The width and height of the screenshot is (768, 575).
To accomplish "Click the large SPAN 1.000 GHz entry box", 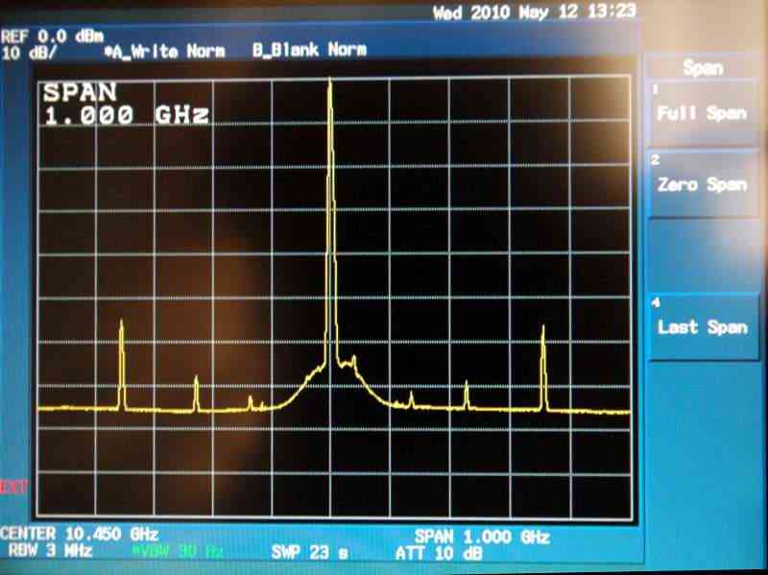I will click(127, 104).
